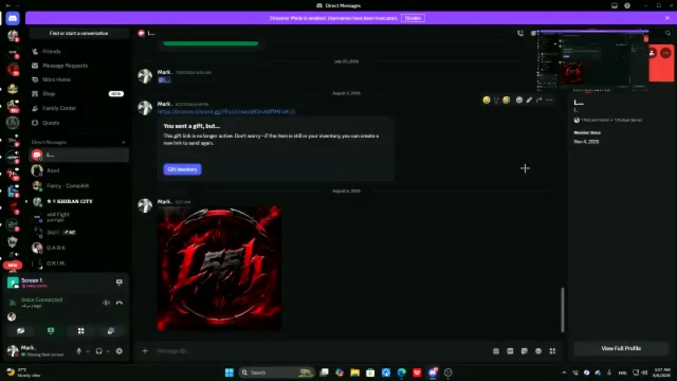Start a voice call in the DM header
Viewport: 677px width, 381px height.
click(520, 33)
